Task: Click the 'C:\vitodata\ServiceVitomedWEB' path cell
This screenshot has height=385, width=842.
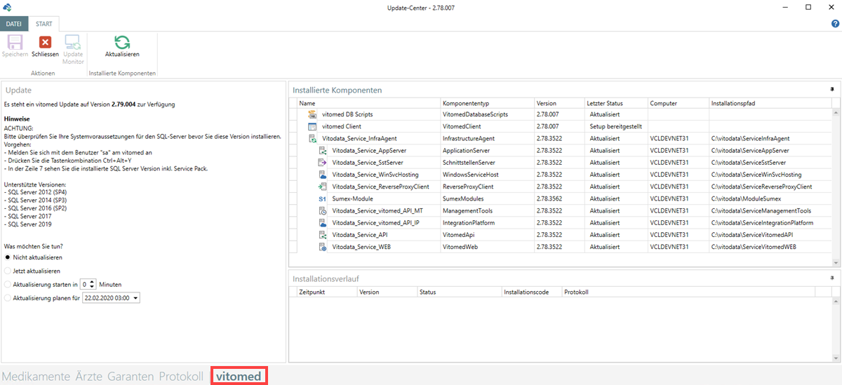Action: [770, 248]
